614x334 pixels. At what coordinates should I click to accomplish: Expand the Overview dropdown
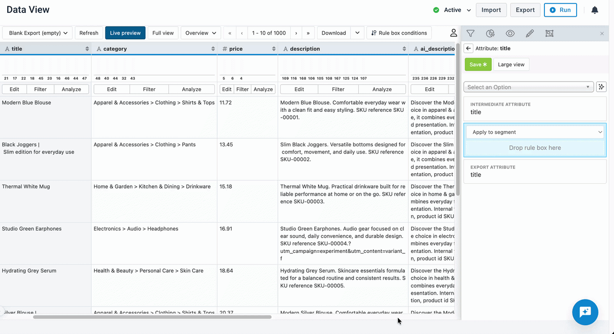(x=201, y=33)
